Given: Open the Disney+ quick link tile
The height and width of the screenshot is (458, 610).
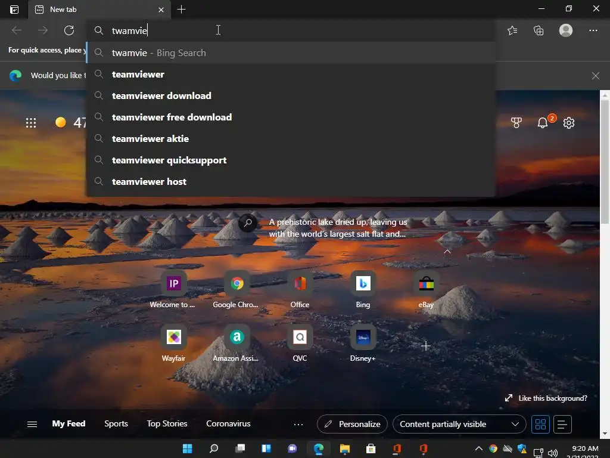Looking at the screenshot, I should (x=363, y=343).
